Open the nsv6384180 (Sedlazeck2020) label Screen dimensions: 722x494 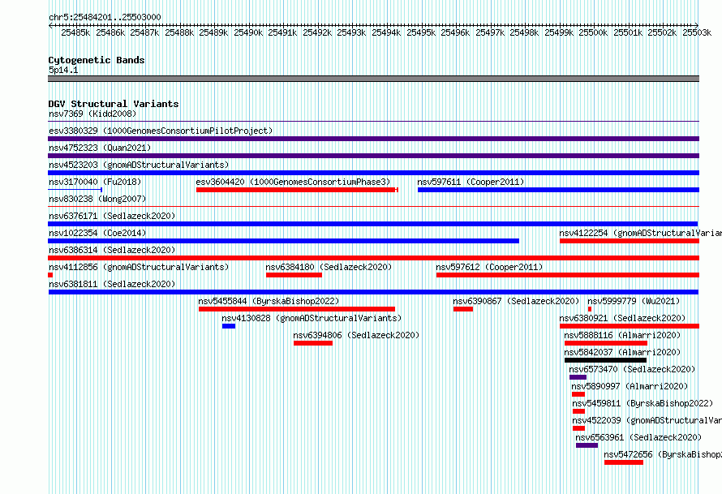click(x=329, y=267)
